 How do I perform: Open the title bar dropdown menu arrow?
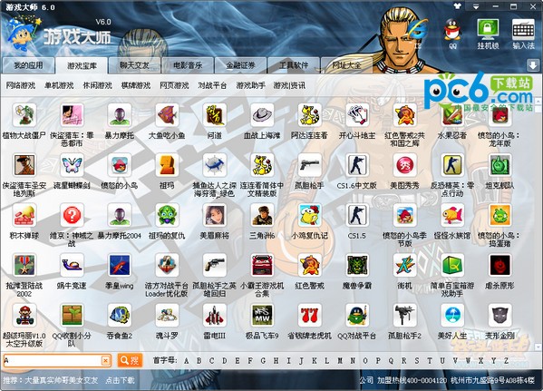click(x=476, y=7)
